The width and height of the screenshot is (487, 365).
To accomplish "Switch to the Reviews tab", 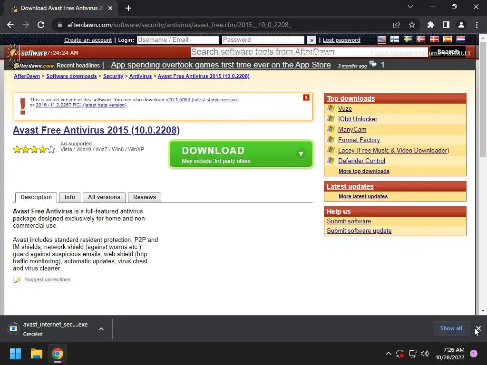I will point(145,197).
